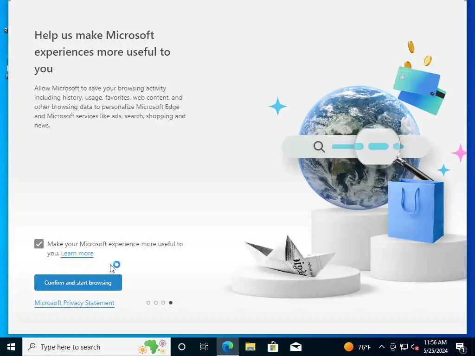
Task: Click the Microsoft Edge taskbar icon
Action: tap(227, 347)
